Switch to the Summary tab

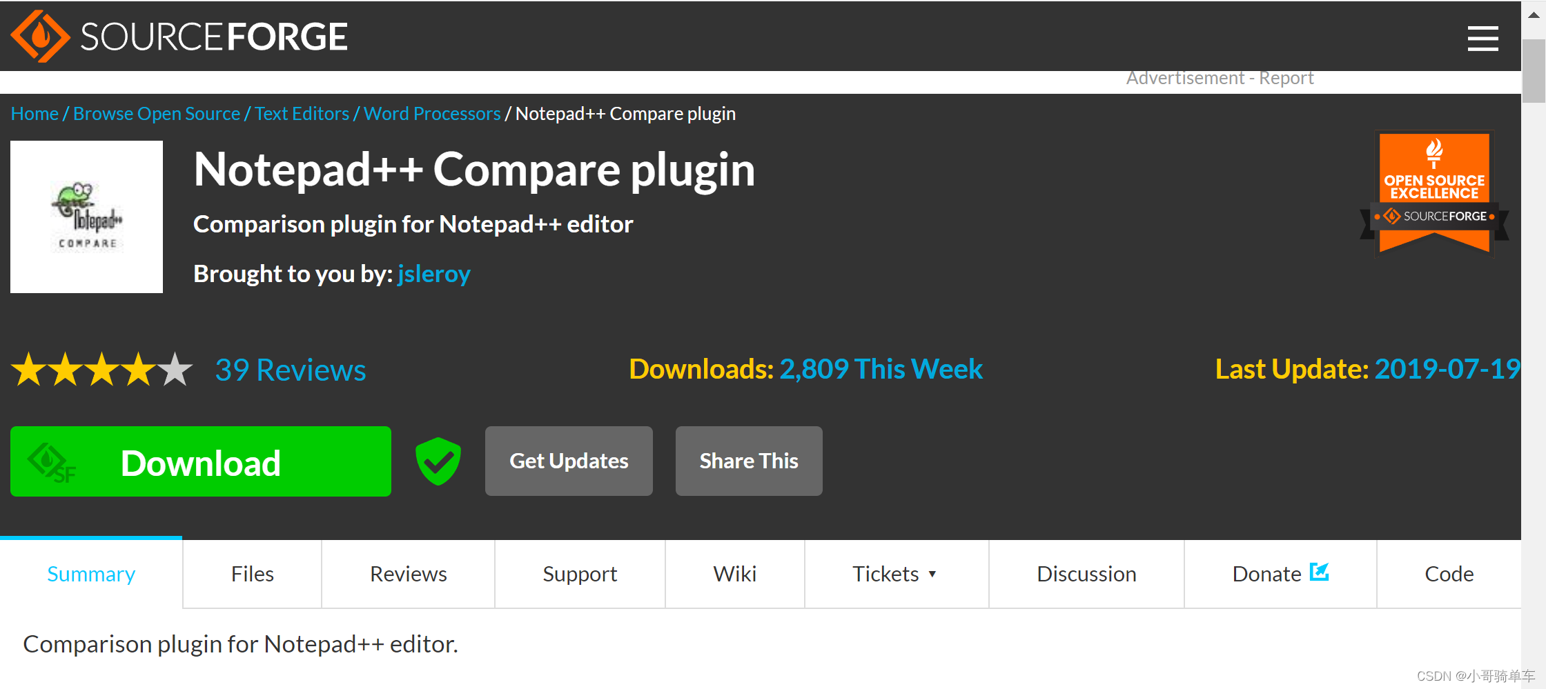(x=91, y=574)
